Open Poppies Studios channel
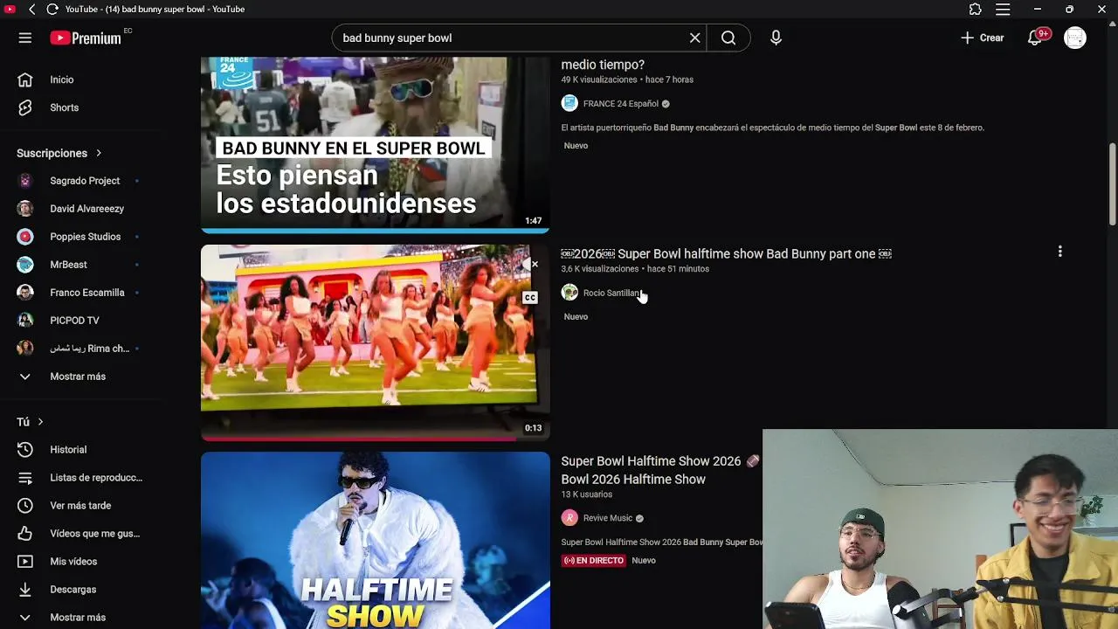 (84, 237)
